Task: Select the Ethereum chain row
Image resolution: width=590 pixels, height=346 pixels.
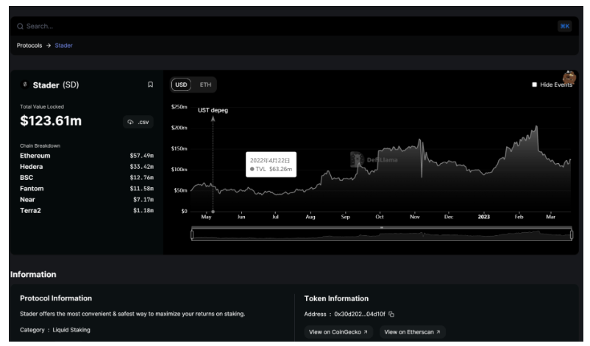Action: click(87, 156)
